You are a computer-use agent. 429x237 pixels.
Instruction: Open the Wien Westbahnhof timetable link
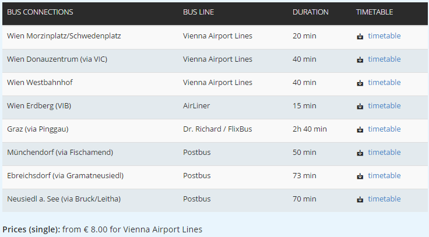pyautogui.click(x=384, y=82)
